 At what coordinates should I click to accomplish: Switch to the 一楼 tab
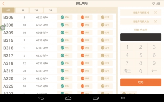22,10
